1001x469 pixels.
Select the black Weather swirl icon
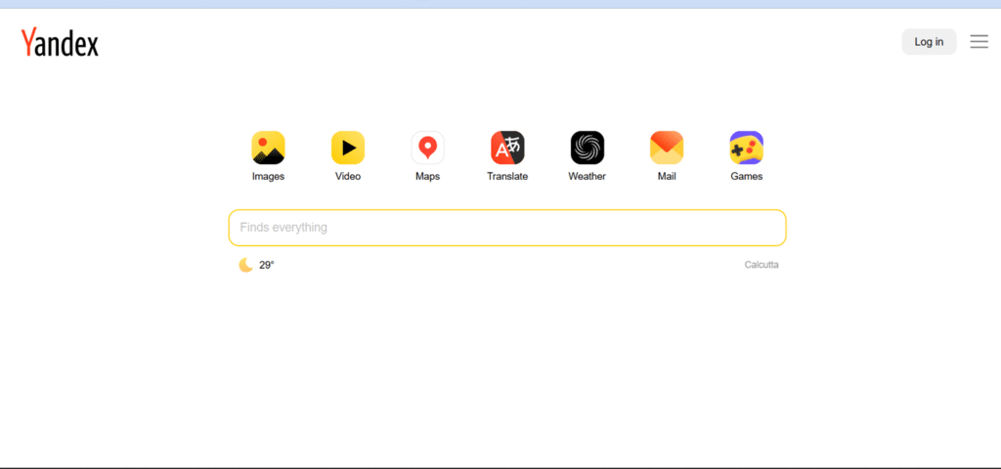click(x=588, y=148)
